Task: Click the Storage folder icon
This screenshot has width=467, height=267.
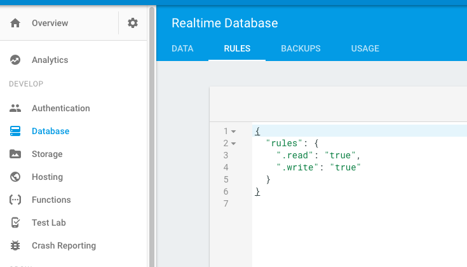Action: click(x=15, y=154)
